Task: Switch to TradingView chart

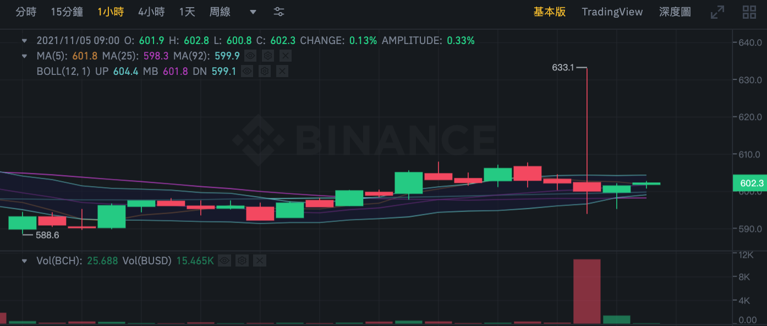Action: click(612, 12)
